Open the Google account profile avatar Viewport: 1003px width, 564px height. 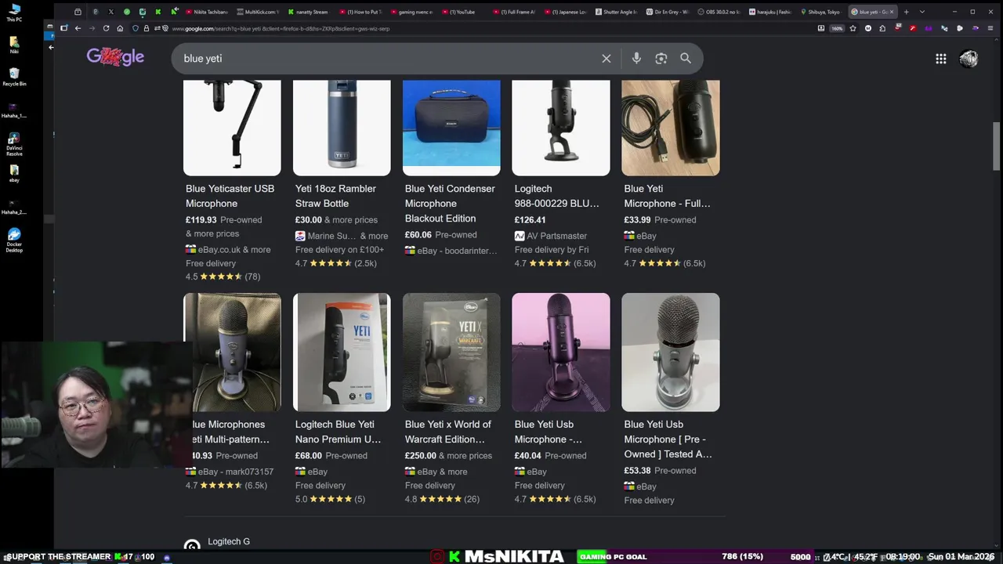click(969, 59)
